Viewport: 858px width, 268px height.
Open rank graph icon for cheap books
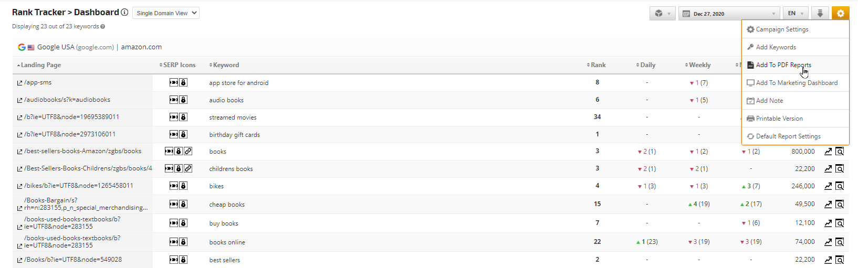pos(828,204)
